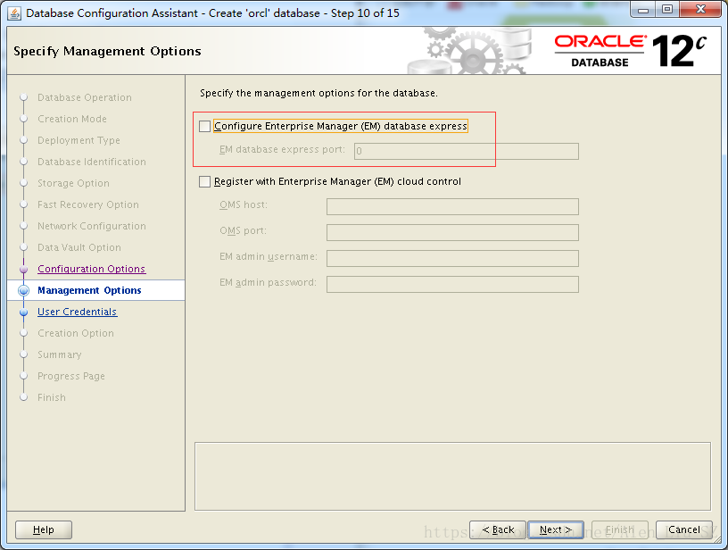Open the User Credentials step link

[x=77, y=312]
